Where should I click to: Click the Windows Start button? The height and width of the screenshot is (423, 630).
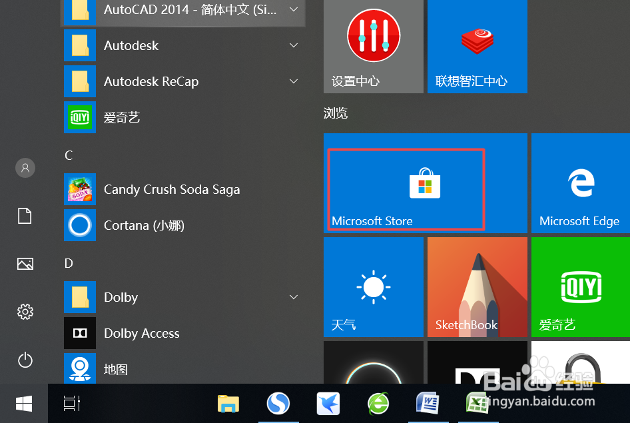coord(24,404)
